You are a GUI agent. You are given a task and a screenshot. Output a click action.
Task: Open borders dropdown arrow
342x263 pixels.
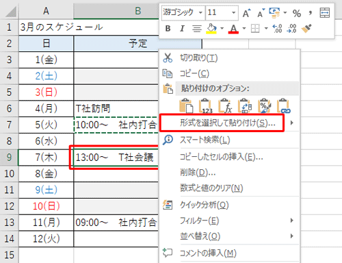click(x=266, y=29)
